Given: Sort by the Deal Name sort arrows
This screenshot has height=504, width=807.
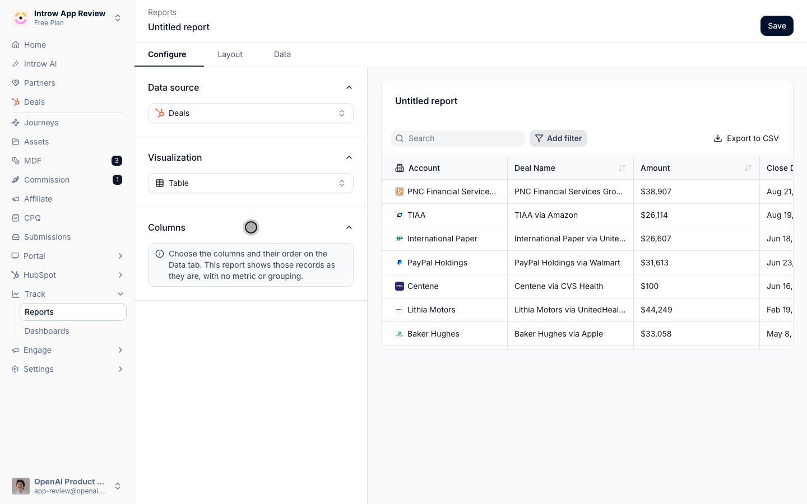Looking at the screenshot, I should [x=622, y=168].
